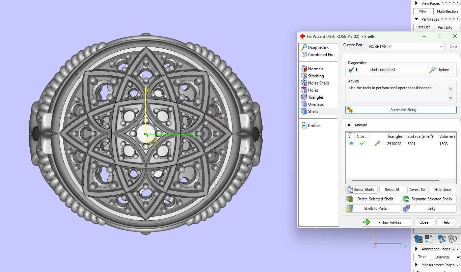Click the magnifier zoom icon in shell row
Screen dimensions: 461x272
(377, 144)
